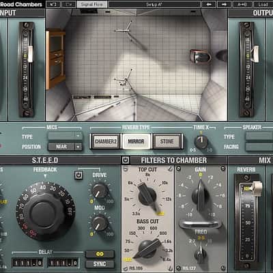
Task: Toggle the S.T.E.E.D power button near Drive
Action: coord(78,175)
